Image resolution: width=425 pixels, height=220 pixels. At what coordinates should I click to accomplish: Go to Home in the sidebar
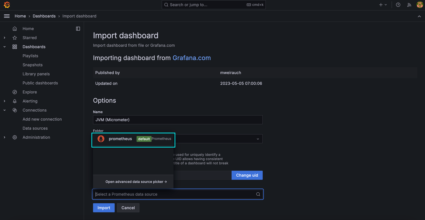coord(28,29)
